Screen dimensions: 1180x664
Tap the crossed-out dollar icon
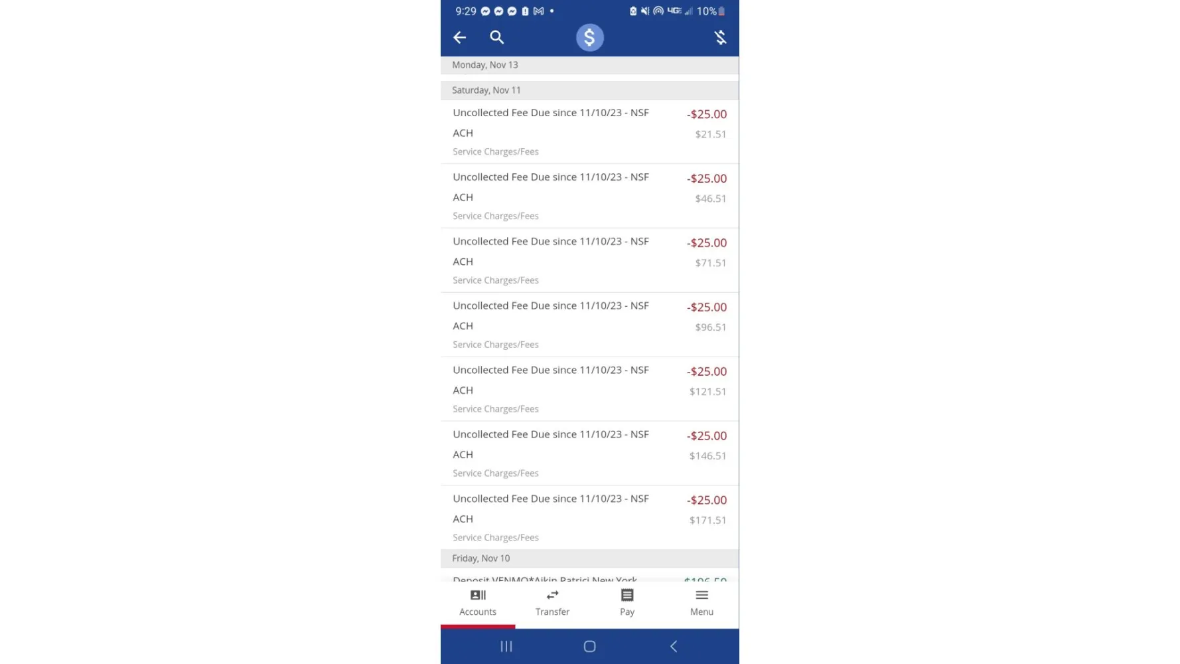coord(720,38)
